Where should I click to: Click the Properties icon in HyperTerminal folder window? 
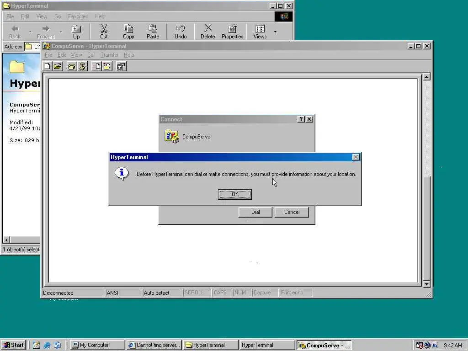click(233, 32)
